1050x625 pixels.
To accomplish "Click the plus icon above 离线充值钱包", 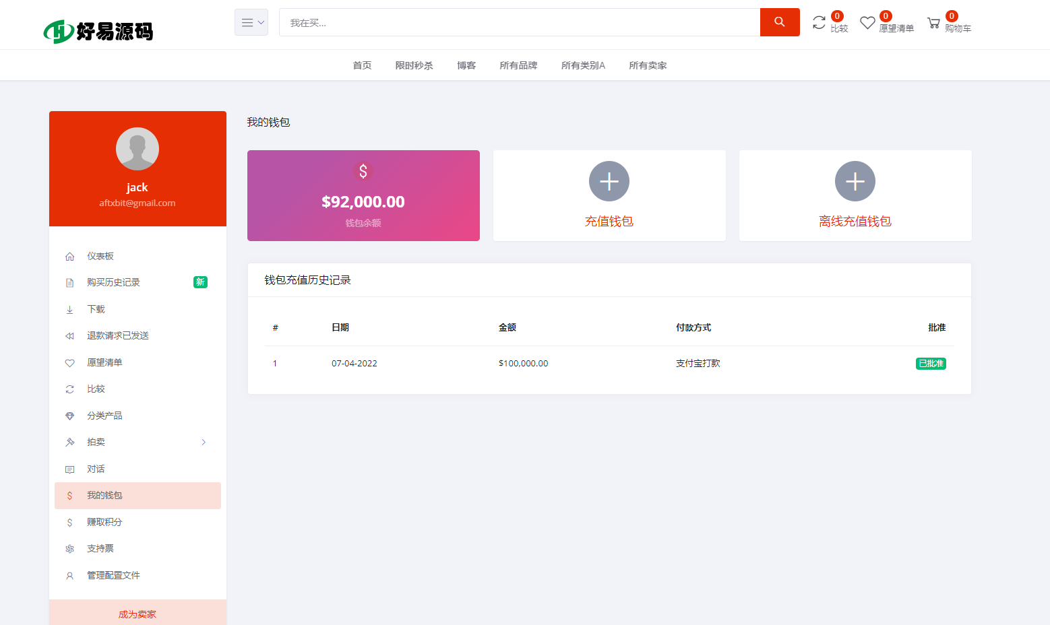I will (x=855, y=181).
